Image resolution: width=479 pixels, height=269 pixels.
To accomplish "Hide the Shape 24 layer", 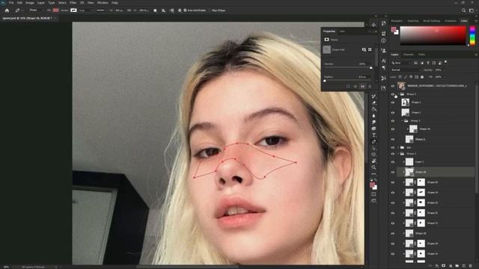I will pyautogui.click(x=393, y=193).
